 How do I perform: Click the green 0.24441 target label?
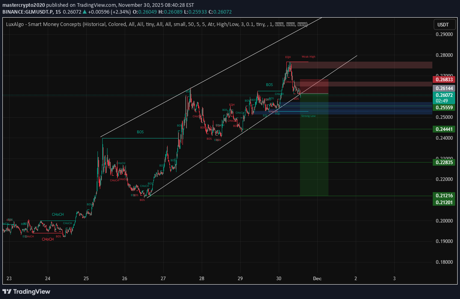pos(444,129)
